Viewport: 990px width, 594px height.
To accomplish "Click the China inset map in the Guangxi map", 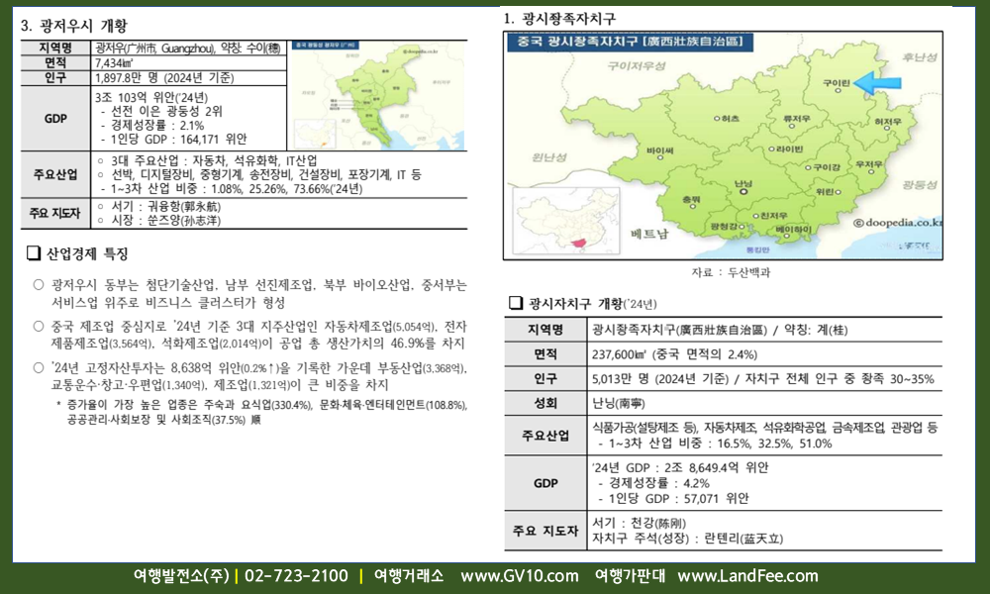I will click(565, 221).
